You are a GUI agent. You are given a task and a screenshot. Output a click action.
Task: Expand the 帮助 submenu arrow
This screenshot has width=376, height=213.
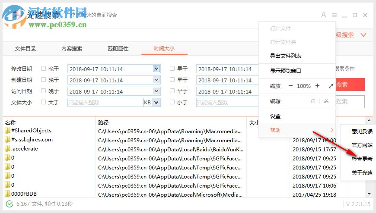(332, 130)
